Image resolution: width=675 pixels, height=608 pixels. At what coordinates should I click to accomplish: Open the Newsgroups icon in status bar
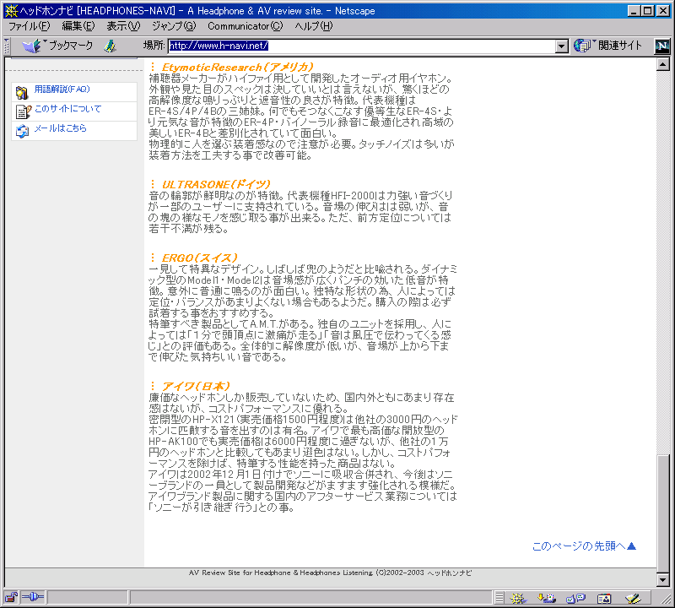pyautogui.click(x=575, y=598)
